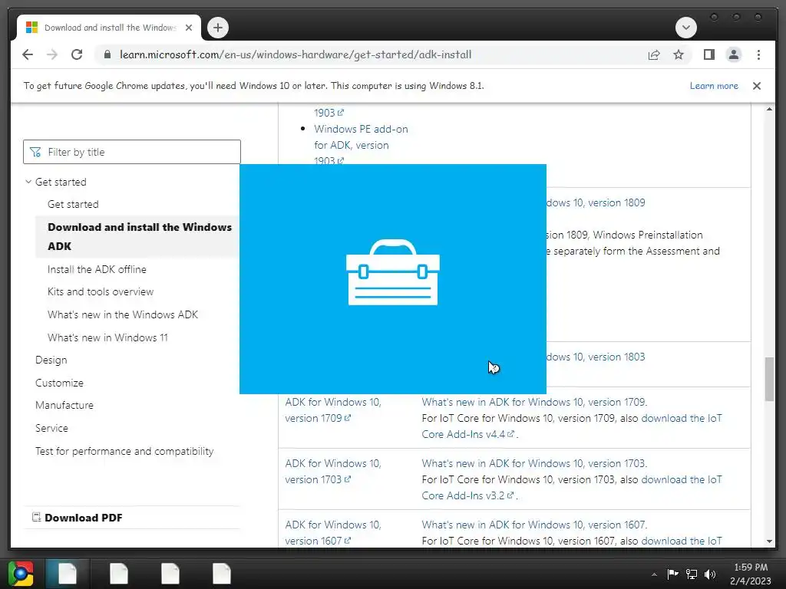
Task: Open a new tab
Action: tap(217, 28)
